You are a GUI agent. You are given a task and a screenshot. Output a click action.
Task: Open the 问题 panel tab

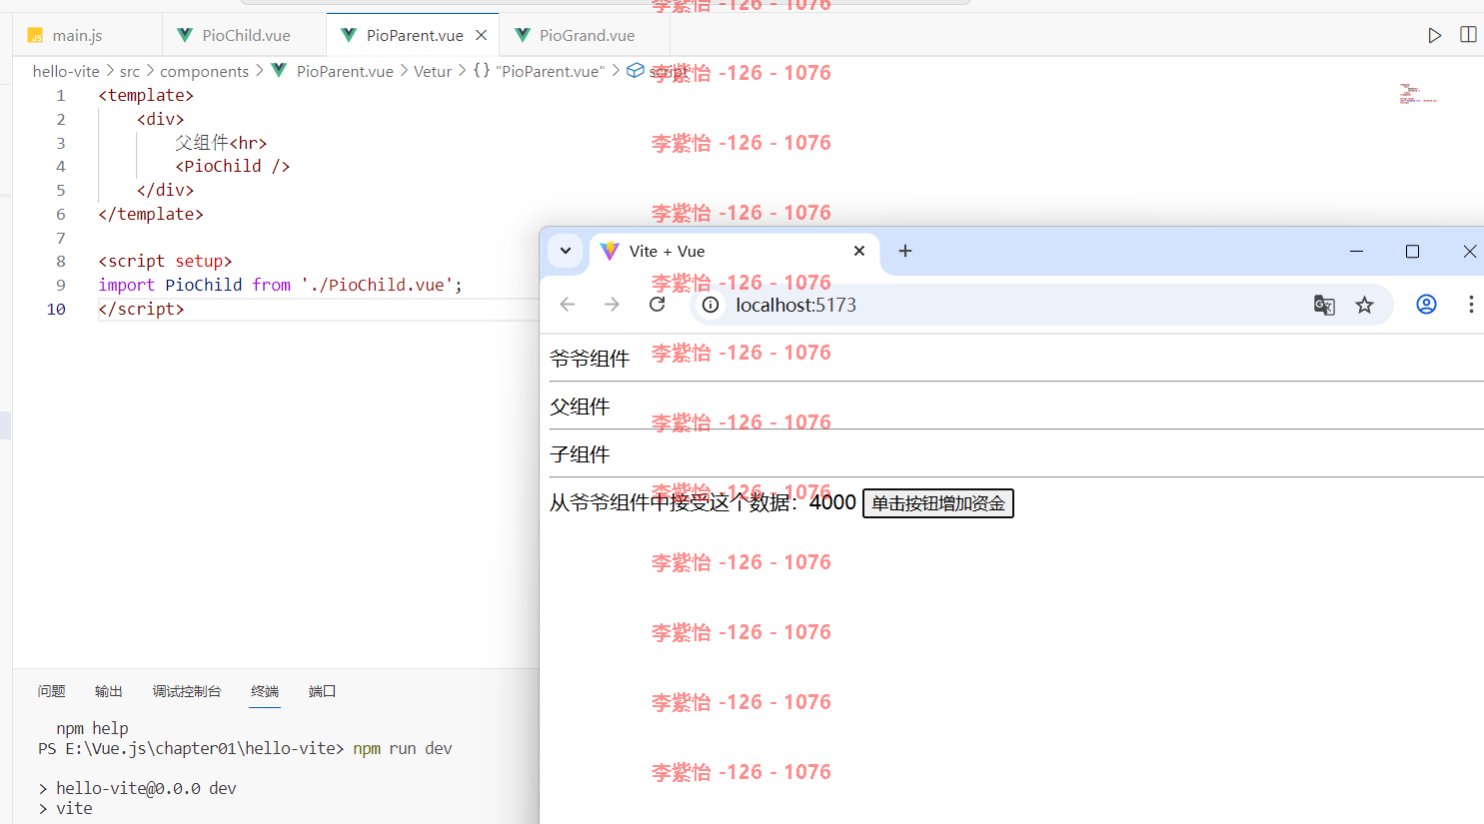point(51,691)
